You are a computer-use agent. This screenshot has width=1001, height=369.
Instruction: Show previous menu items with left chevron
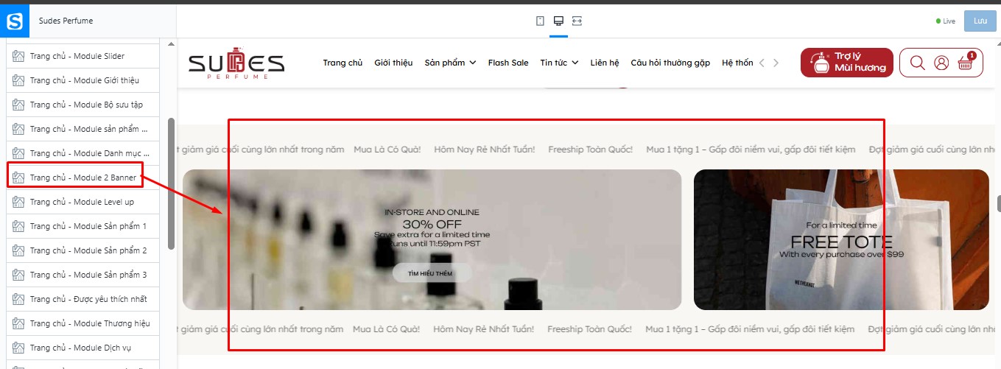pyautogui.click(x=762, y=63)
